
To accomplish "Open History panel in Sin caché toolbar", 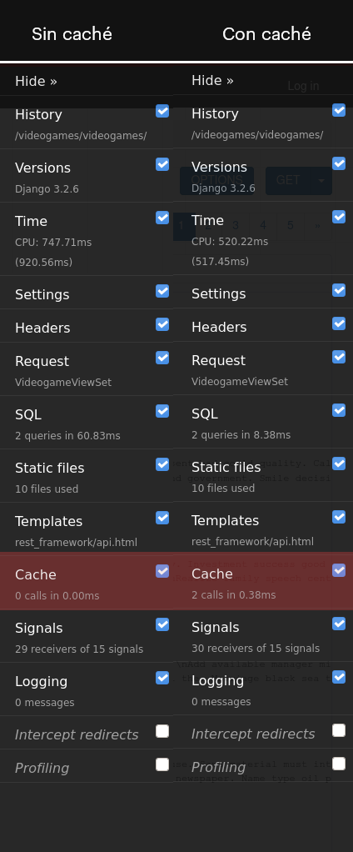I will pyautogui.click(x=38, y=115).
